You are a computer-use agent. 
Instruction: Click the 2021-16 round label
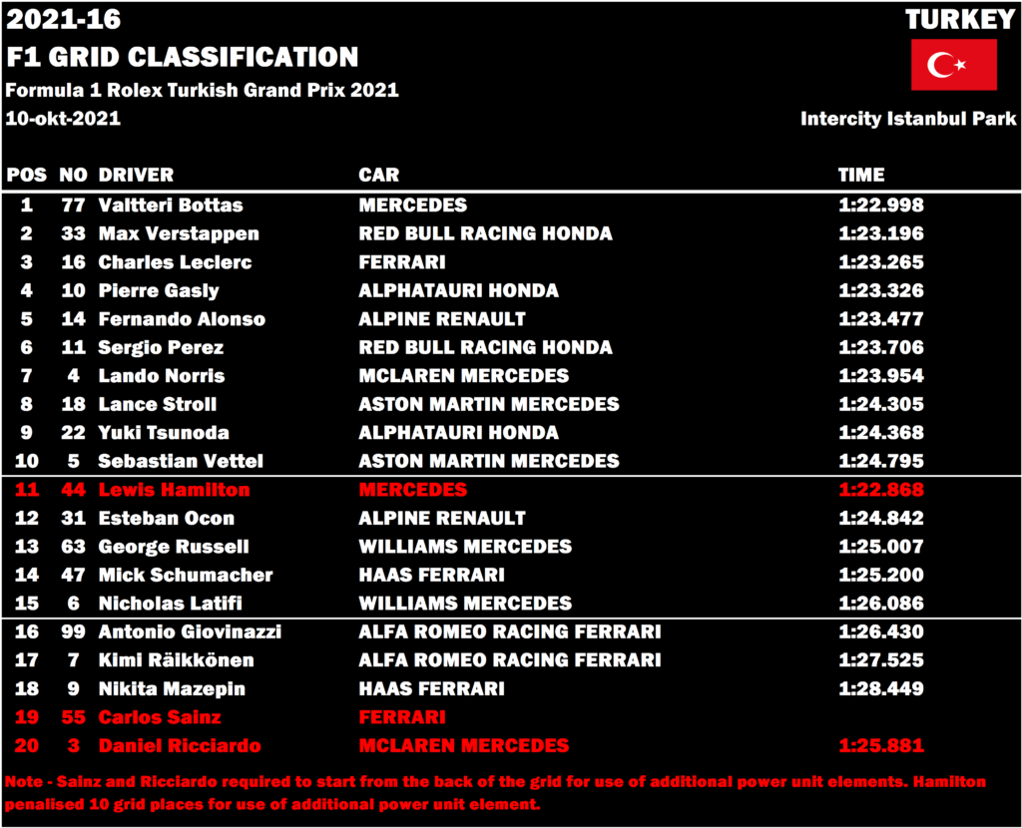[63, 20]
